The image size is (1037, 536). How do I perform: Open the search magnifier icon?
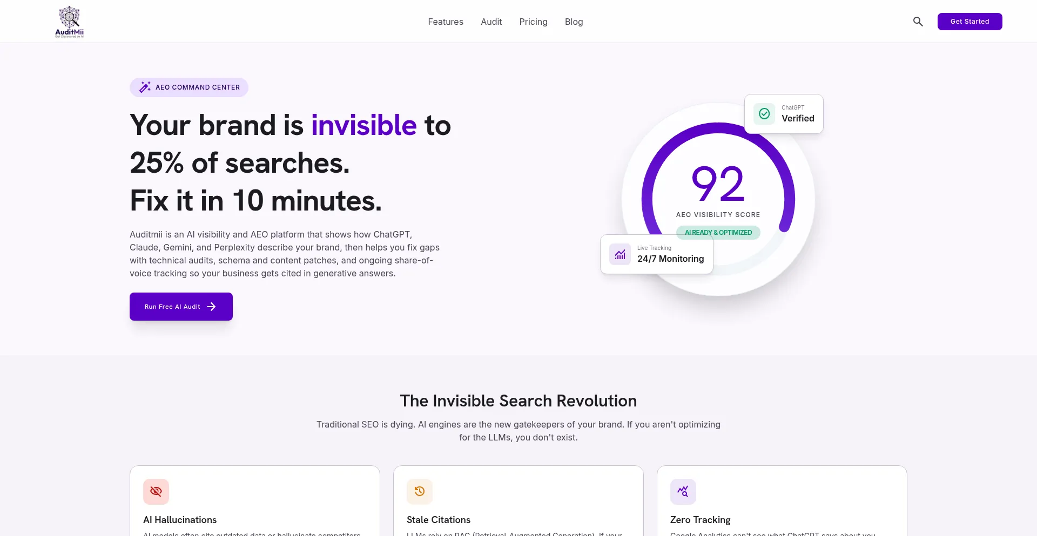pos(918,22)
